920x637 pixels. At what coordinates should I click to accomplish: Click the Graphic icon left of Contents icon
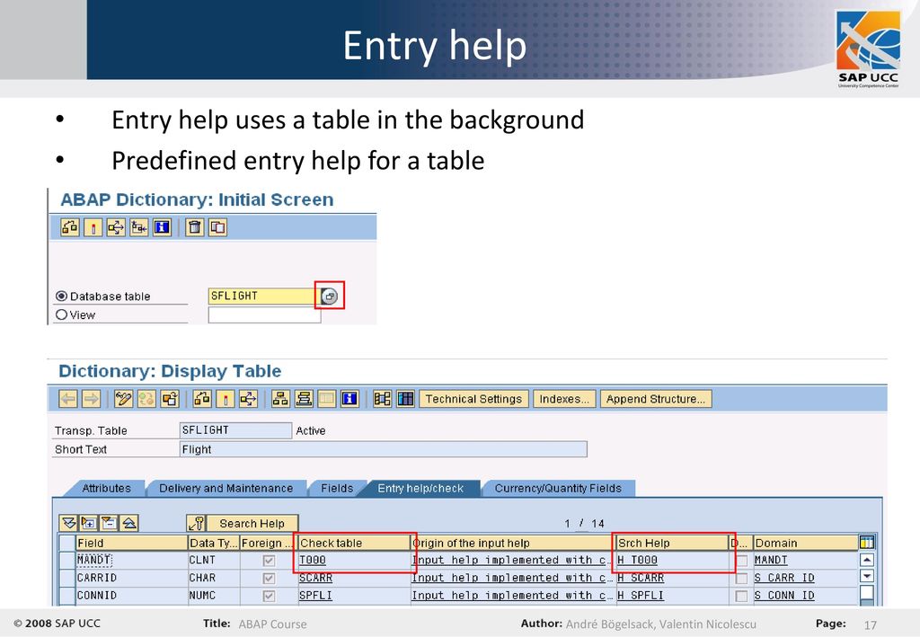(x=383, y=399)
